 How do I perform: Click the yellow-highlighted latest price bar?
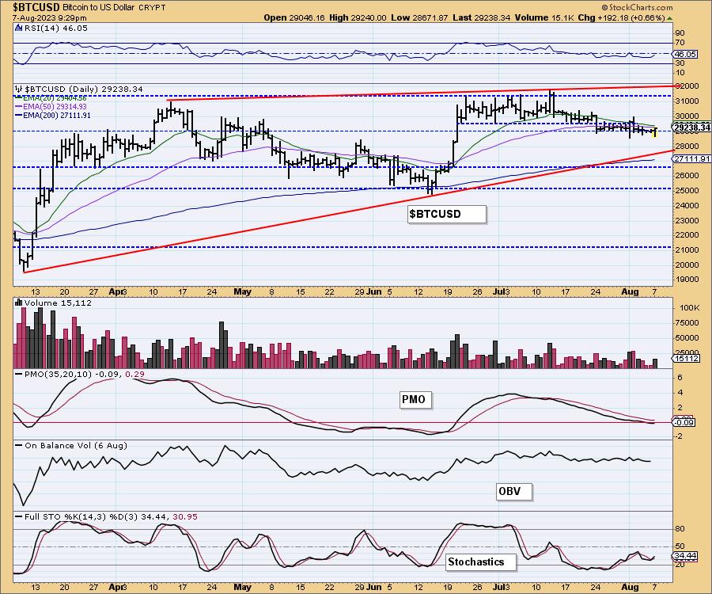[654, 132]
